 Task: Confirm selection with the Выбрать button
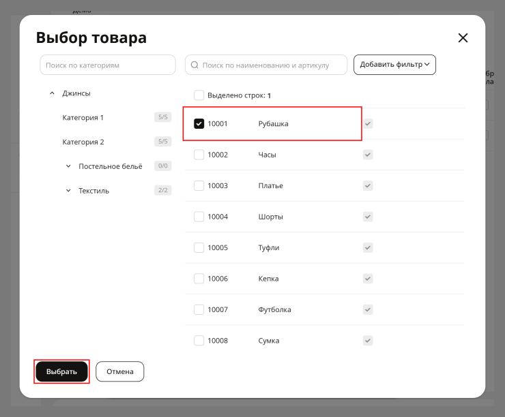tap(61, 371)
